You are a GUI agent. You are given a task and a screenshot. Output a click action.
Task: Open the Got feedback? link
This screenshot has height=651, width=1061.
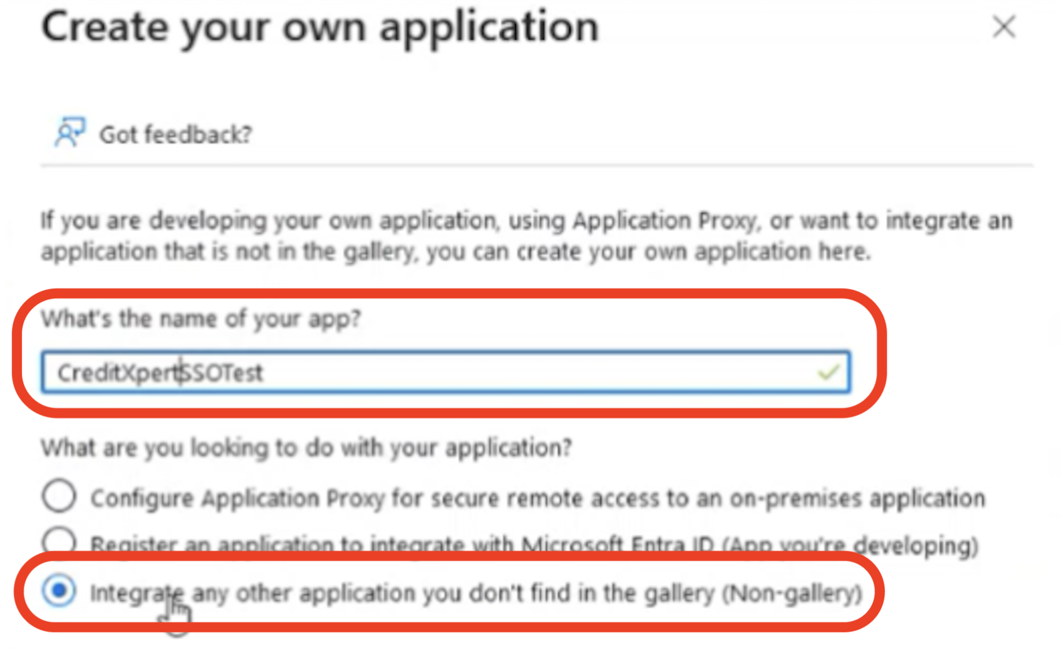coord(175,135)
